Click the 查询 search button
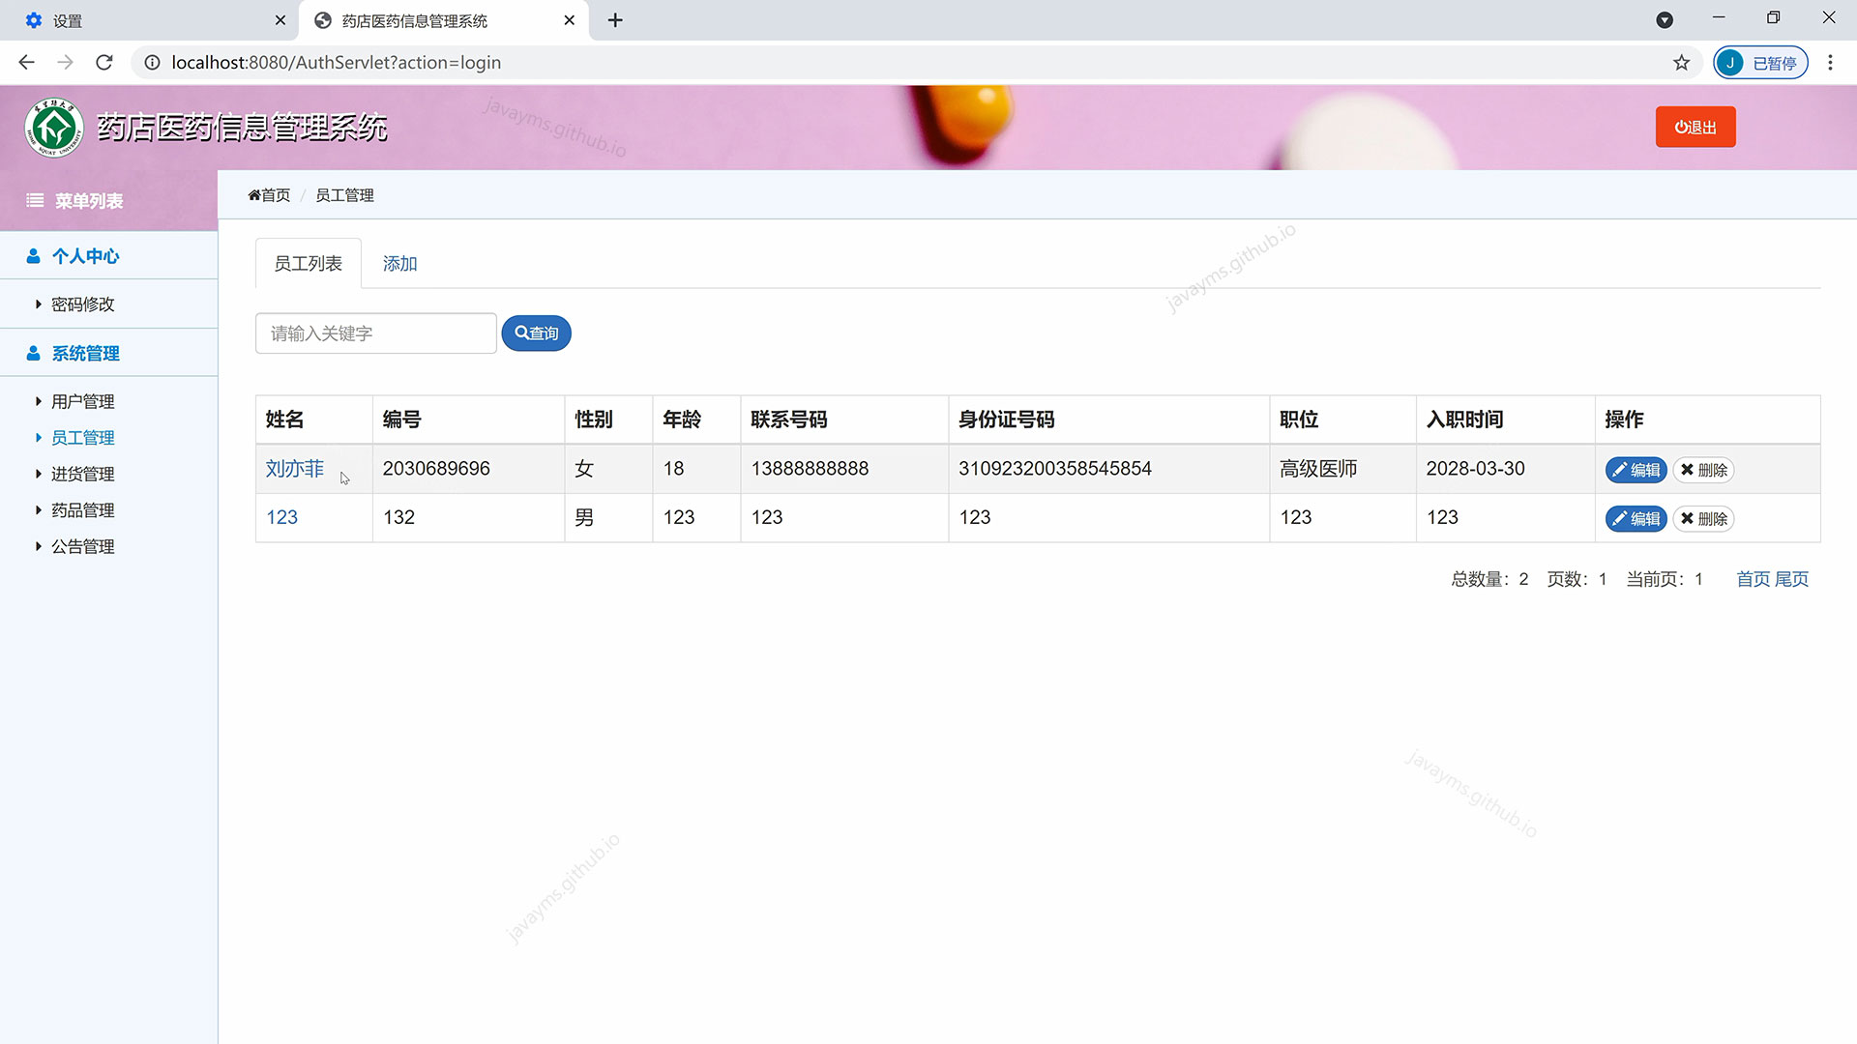The image size is (1857, 1044). point(536,333)
